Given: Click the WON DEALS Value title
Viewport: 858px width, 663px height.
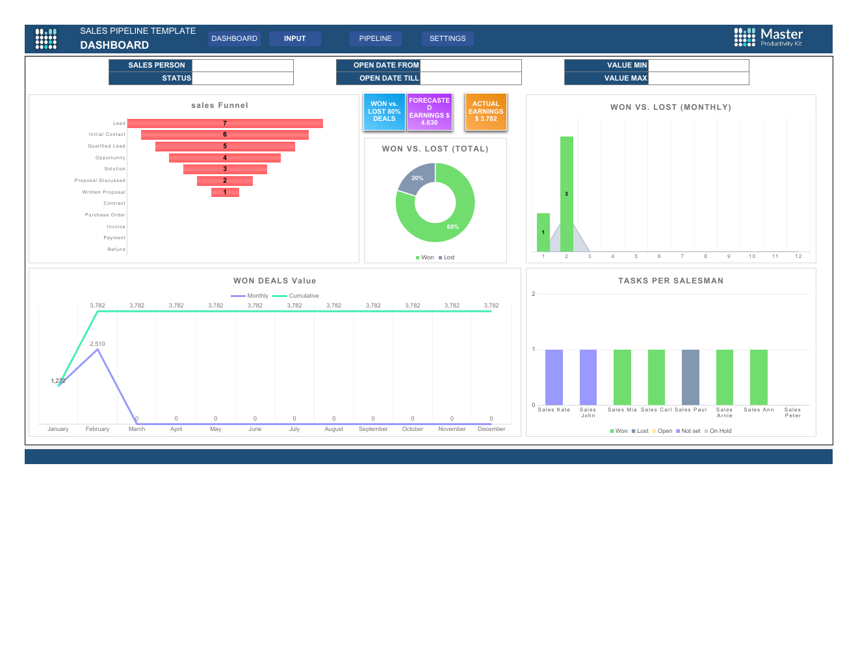Looking at the screenshot, I should [275, 281].
